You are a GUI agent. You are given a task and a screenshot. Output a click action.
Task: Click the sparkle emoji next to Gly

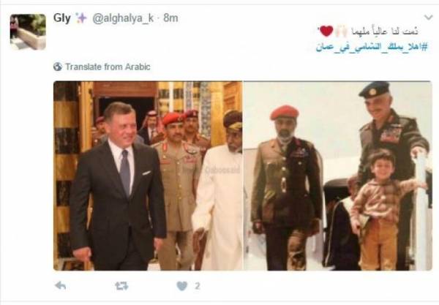pyautogui.click(x=81, y=18)
